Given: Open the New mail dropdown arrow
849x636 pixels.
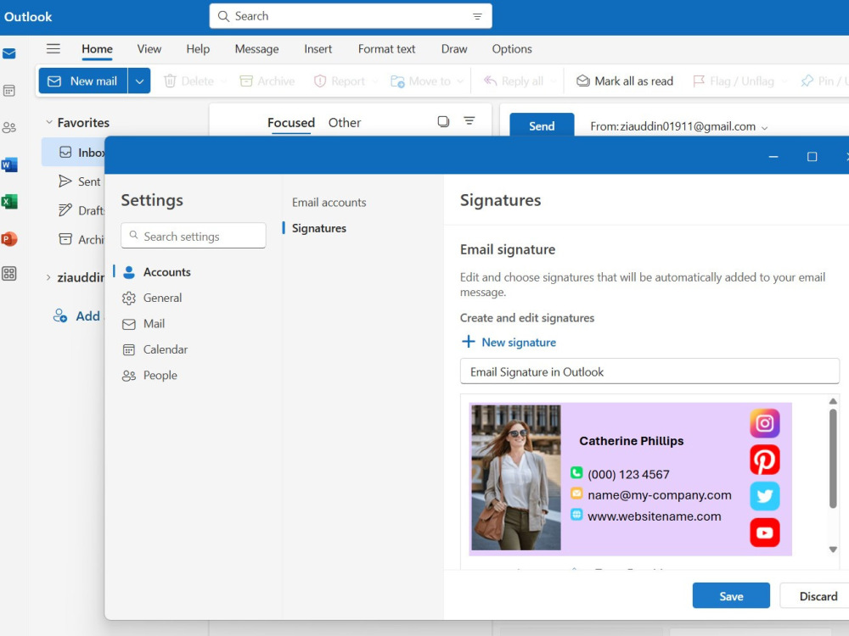Looking at the screenshot, I should point(139,81).
